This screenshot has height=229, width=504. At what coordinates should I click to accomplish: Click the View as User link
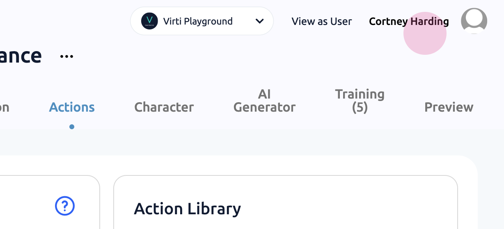(321, 21)
